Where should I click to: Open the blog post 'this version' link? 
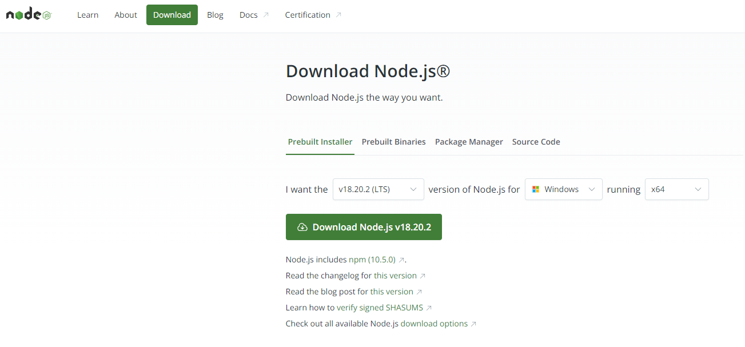[x=392, y=292]
